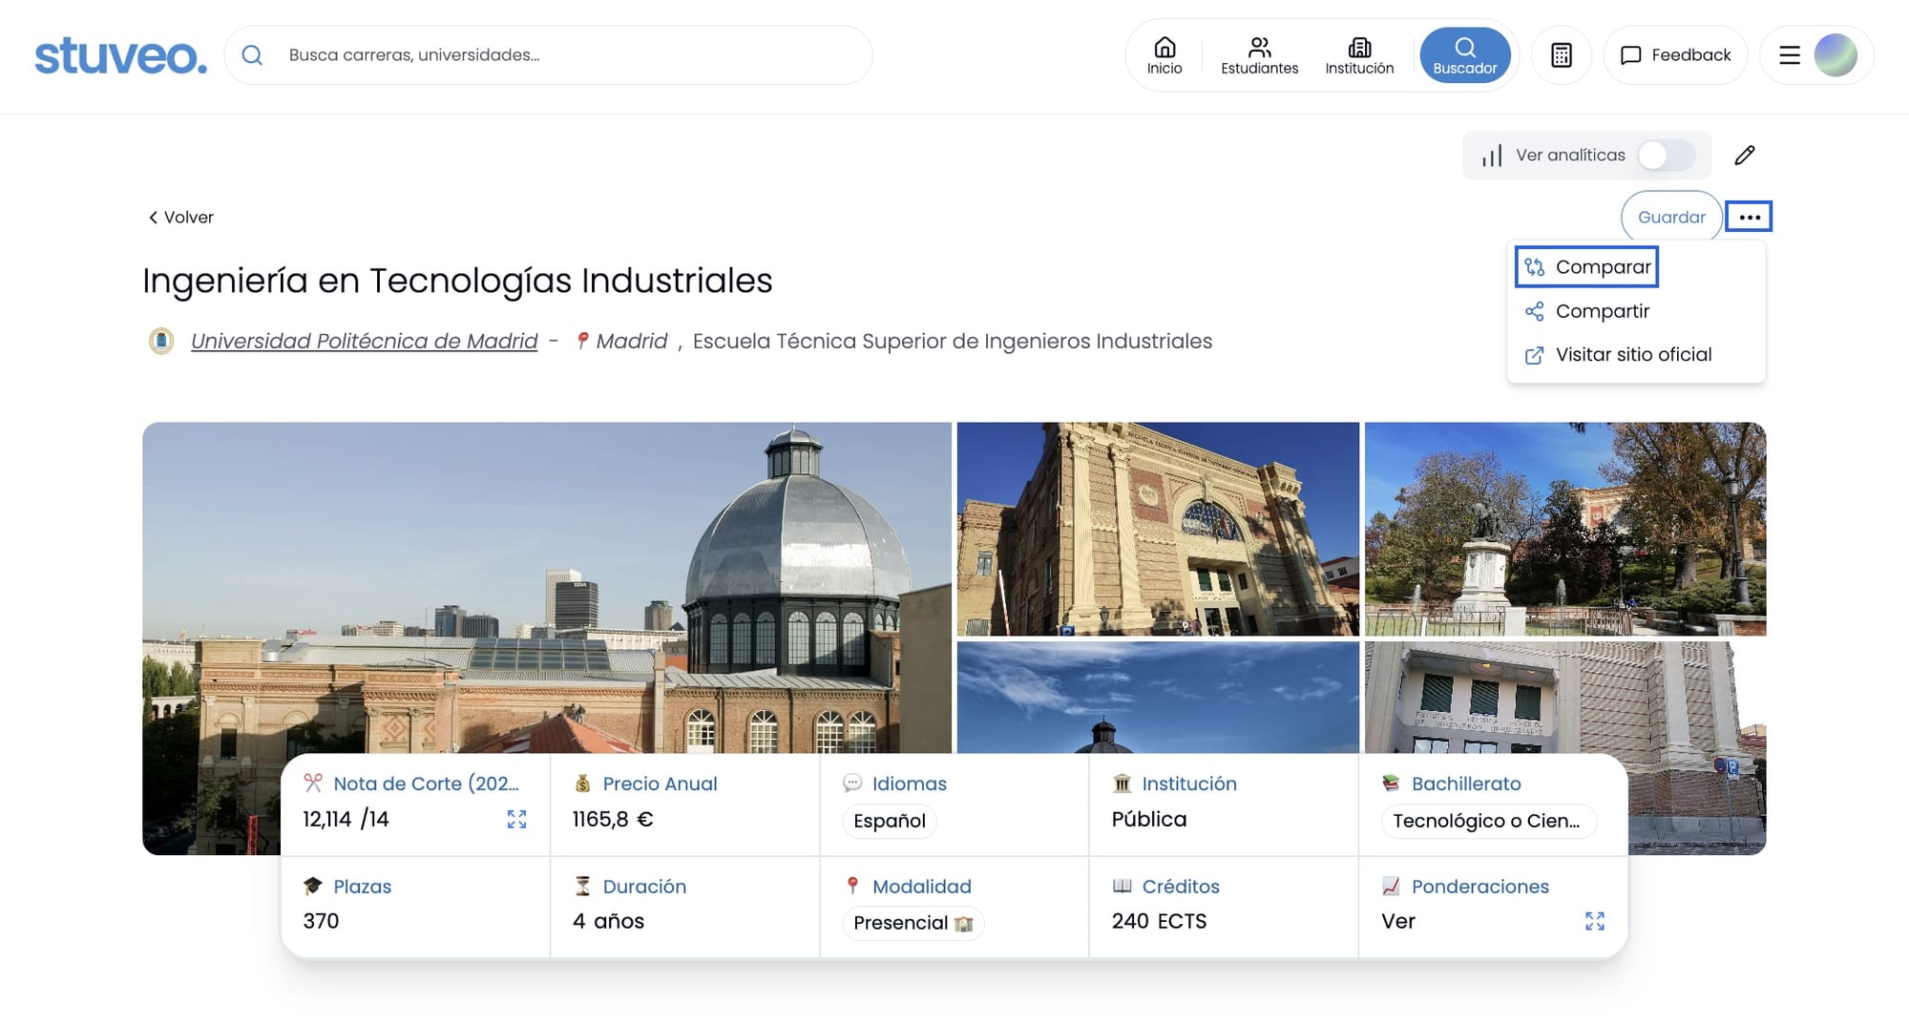
Task: Click the Institución building icon
Action: tap(1122, 784)
